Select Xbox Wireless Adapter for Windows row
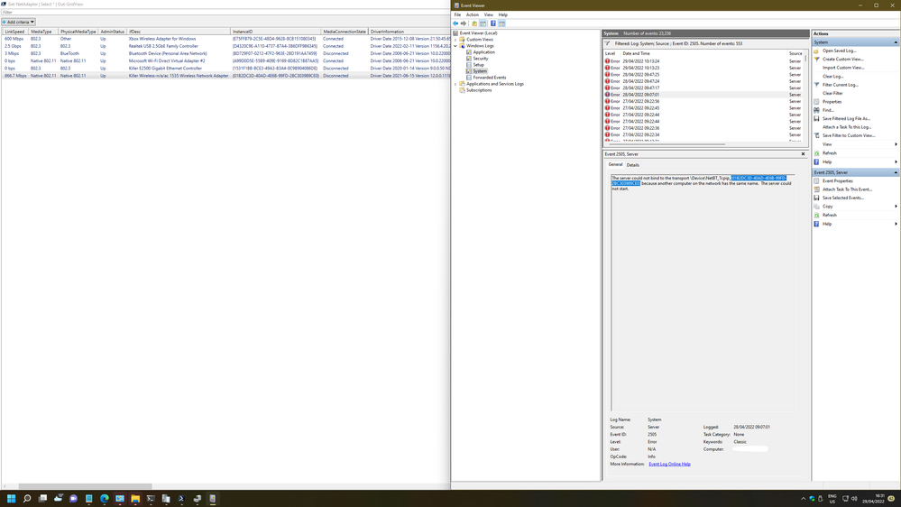The width and height of the screenshot is (901, 507). coord(225,39)
